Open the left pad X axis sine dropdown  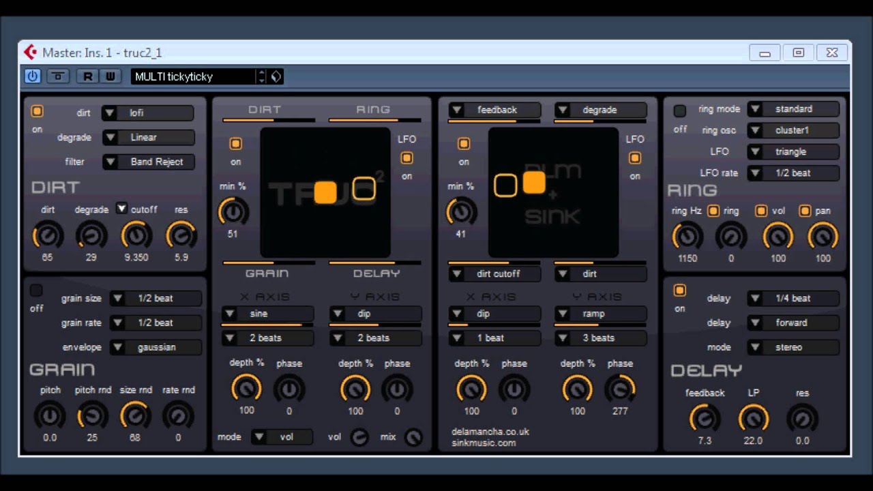267,314
